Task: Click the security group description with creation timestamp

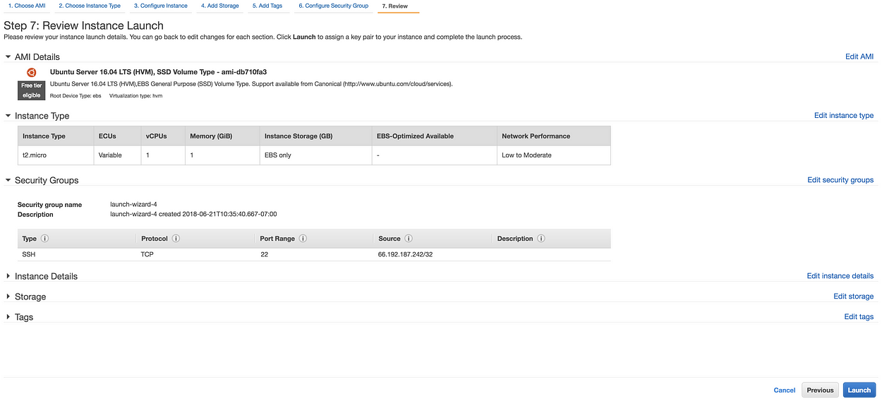Action: tap(193, 214)
